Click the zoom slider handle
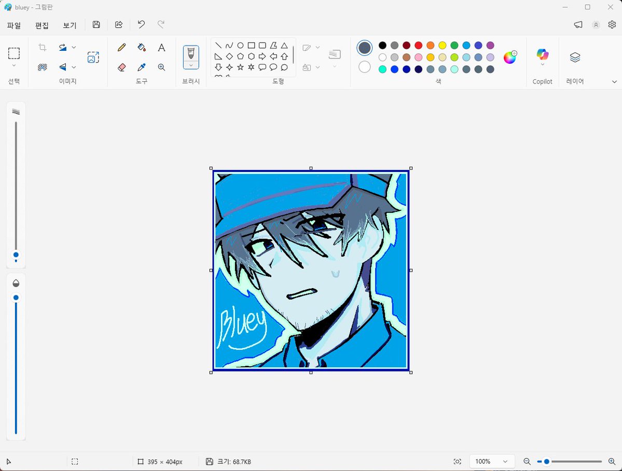Viewport: 622px width, 471px height. point(547,462)
